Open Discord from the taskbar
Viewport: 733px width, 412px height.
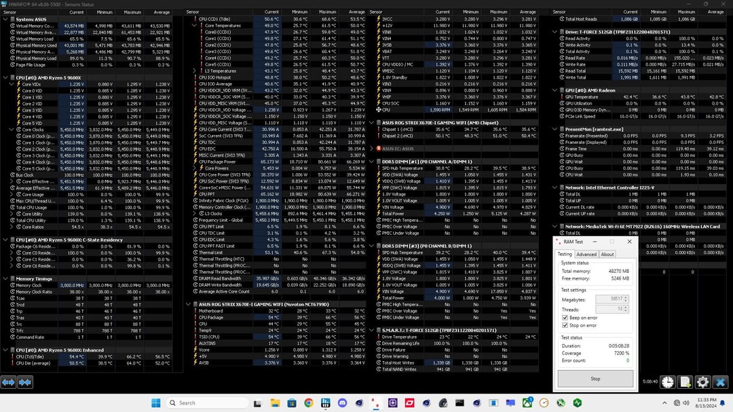[342, 402]
